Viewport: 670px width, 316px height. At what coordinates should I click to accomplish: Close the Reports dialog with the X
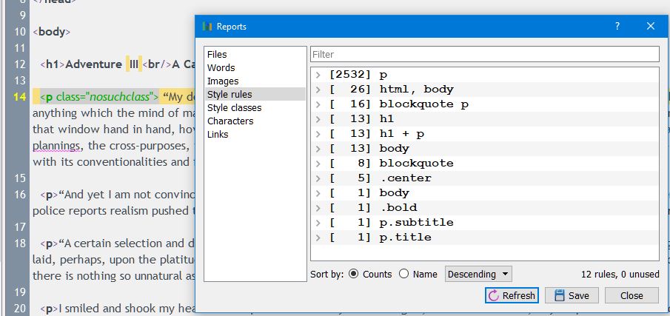point(650,26)
